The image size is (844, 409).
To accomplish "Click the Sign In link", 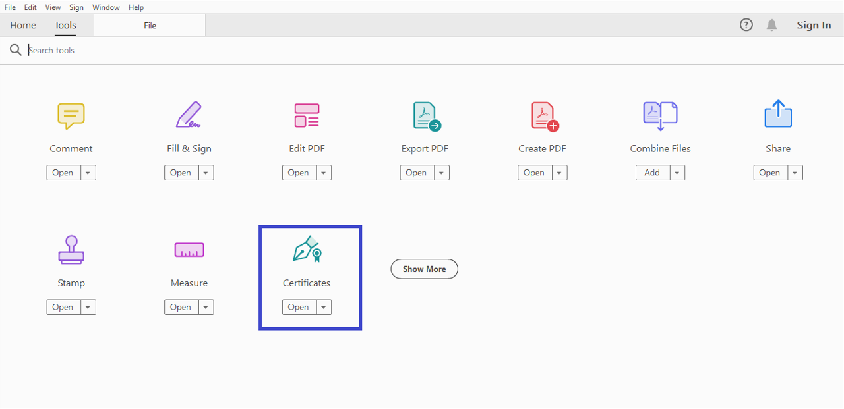I will tap(814, 25).
